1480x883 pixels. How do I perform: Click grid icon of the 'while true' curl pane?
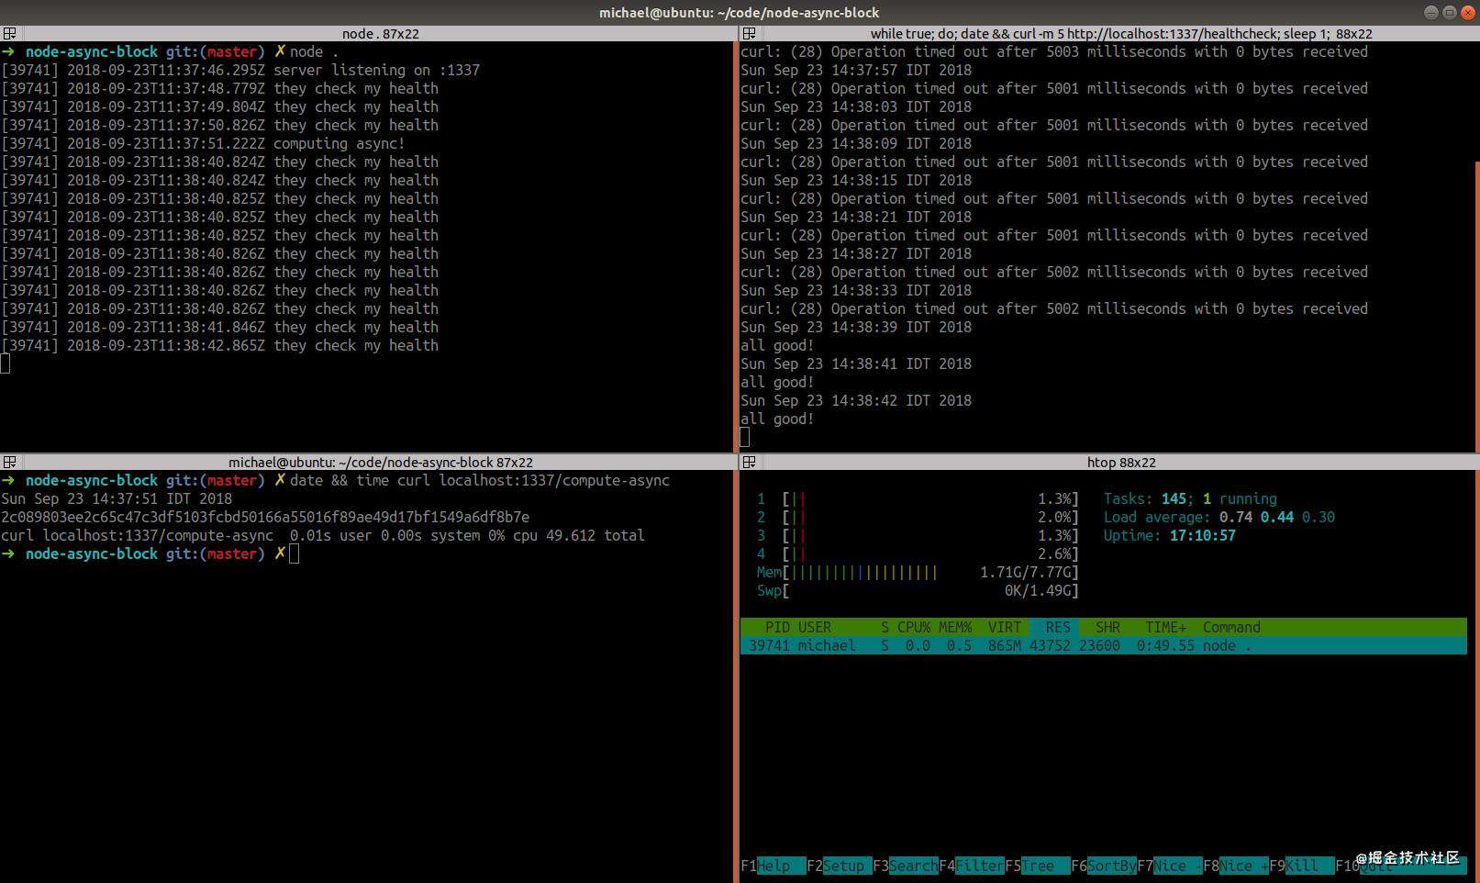click(x=749, y=33)
